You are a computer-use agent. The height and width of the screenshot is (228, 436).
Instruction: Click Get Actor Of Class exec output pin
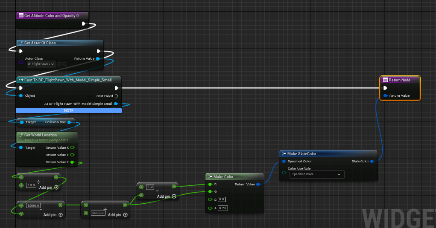click(99, 51)
